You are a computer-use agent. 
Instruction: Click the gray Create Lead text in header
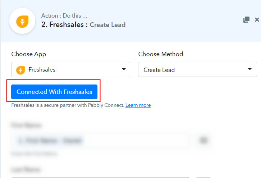coord(107,25)
